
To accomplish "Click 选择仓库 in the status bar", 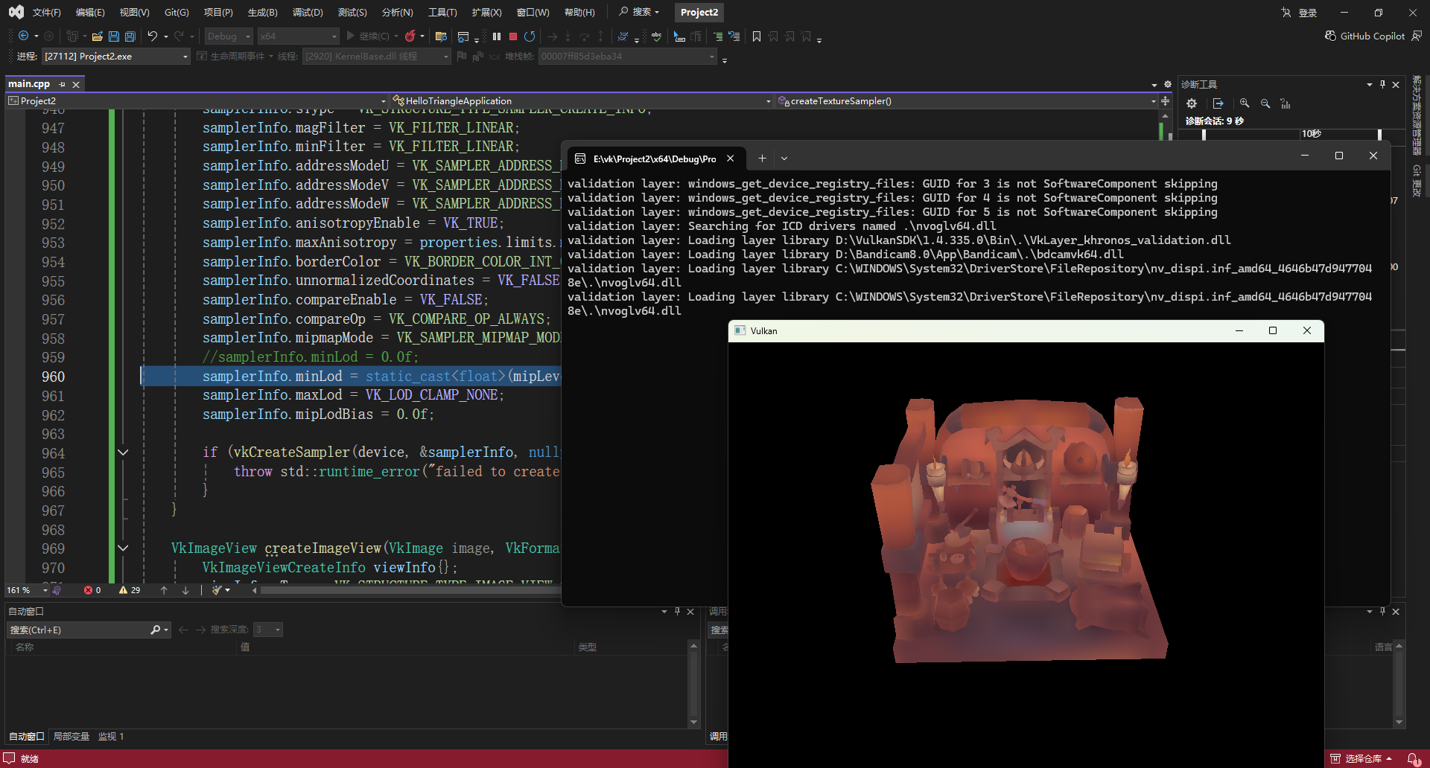I will click(1361, 758).
